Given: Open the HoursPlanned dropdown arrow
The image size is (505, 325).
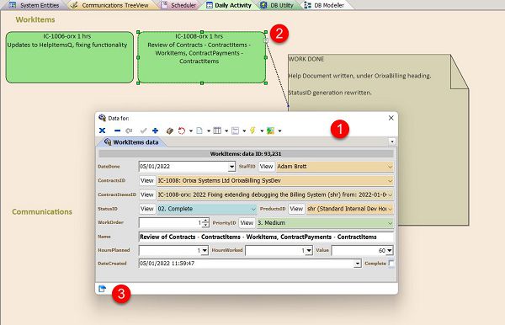Looking at the screenshot, I should tap(205, 251).
